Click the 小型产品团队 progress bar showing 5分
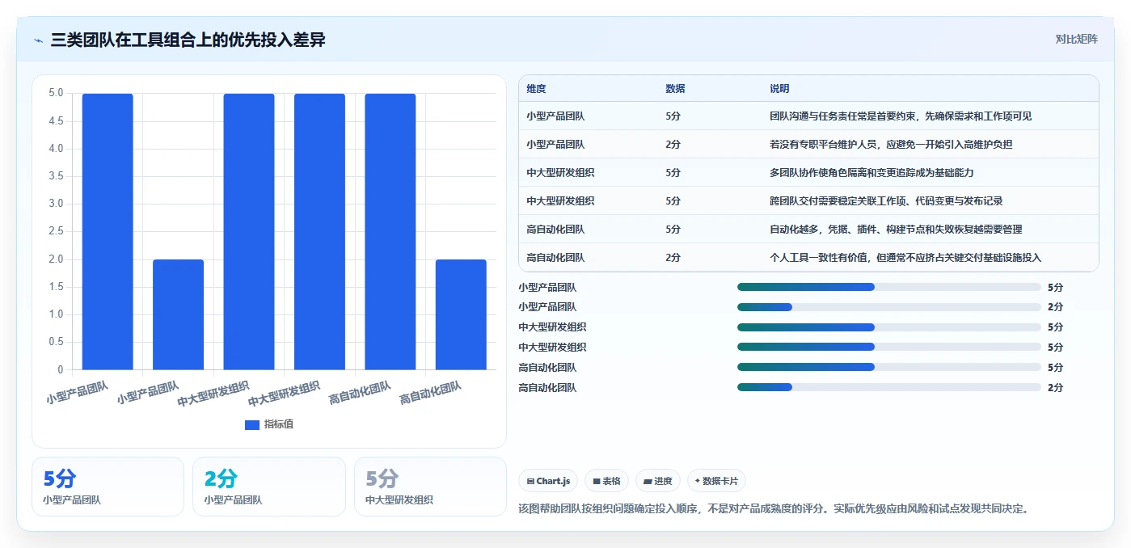 point(888,287)
